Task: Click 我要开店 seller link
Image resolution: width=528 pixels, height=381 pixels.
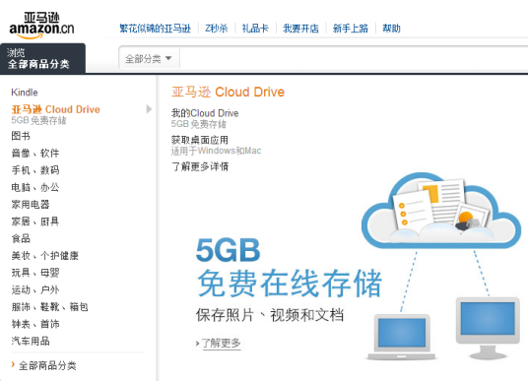Action: click(x=300, y=29)
